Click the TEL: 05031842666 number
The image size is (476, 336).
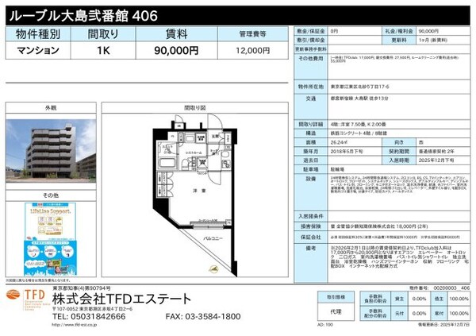[89, 317]
